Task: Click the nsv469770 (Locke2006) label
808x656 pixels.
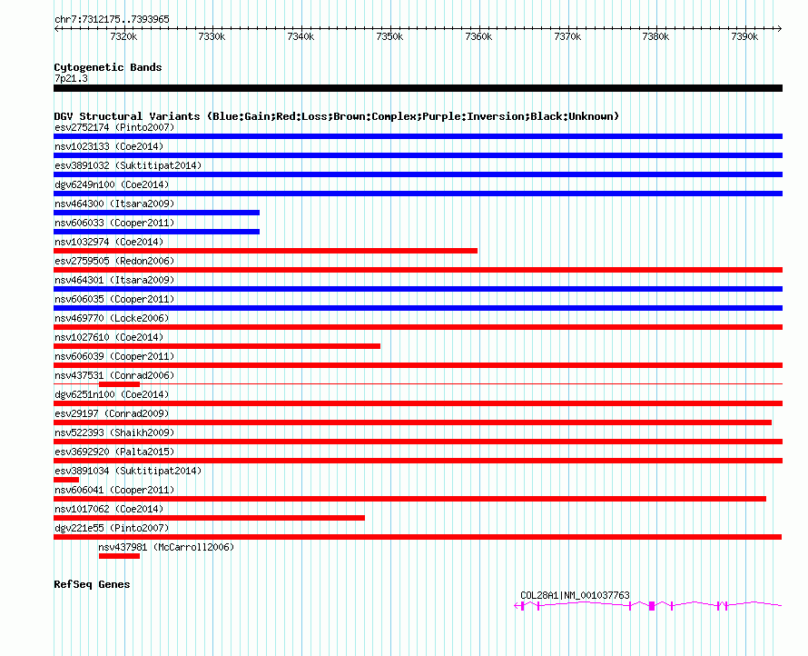Action: pos(112,318)
